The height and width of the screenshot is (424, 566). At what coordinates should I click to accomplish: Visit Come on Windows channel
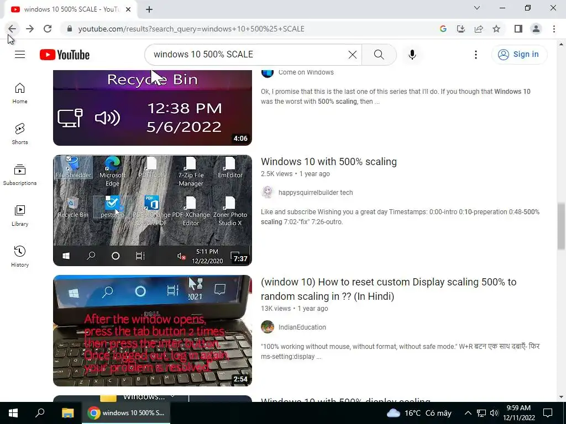click(x=306, y=72)
